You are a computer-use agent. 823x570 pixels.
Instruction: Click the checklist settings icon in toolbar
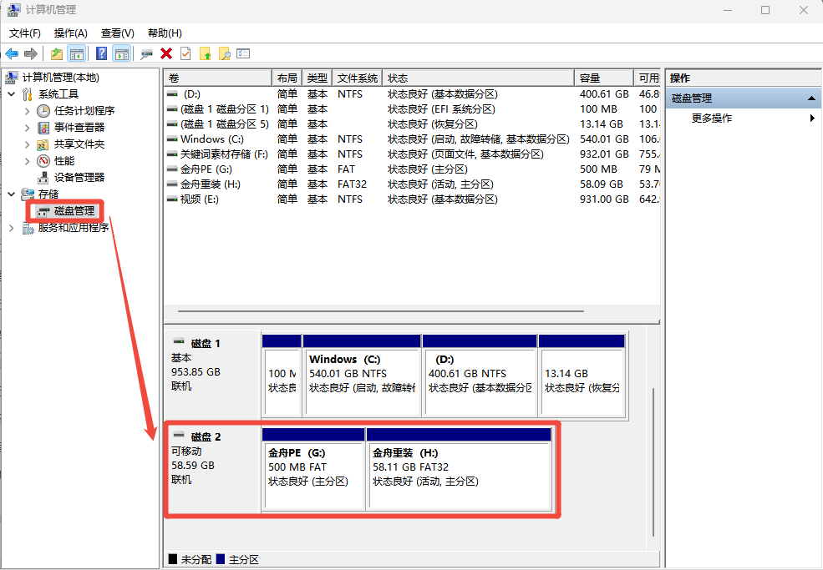(x=243, y=53)
